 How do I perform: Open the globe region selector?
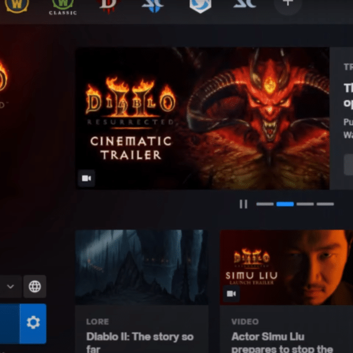tap(35, 286)
